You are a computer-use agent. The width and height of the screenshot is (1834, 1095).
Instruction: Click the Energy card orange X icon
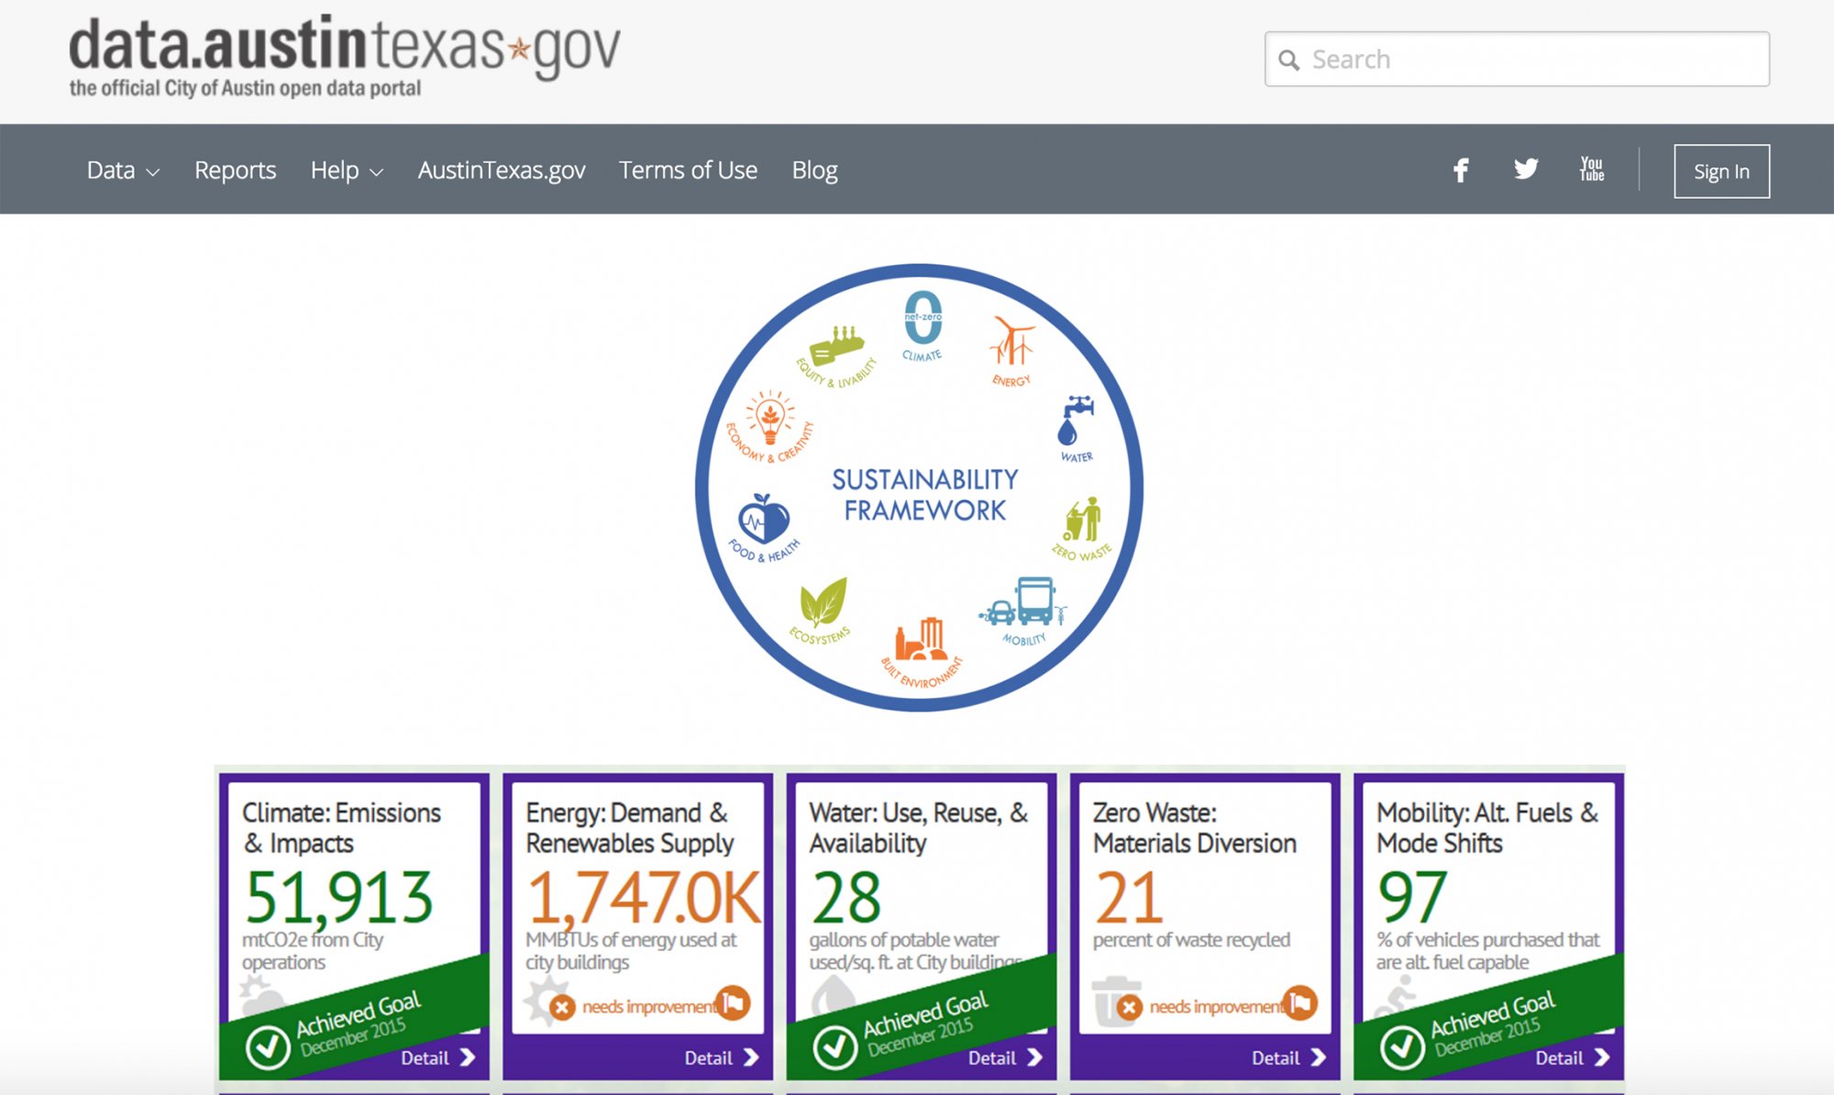[x=562, y=1008]
